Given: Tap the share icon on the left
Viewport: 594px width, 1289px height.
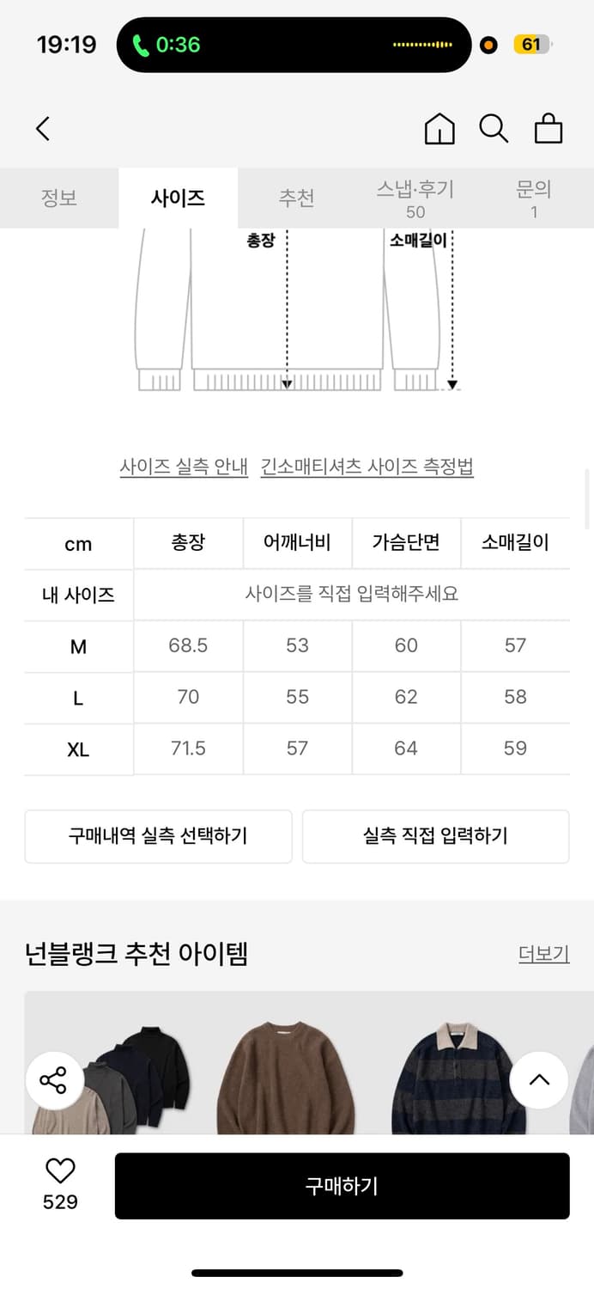Looking at the screenshot, I should 54,1080.
